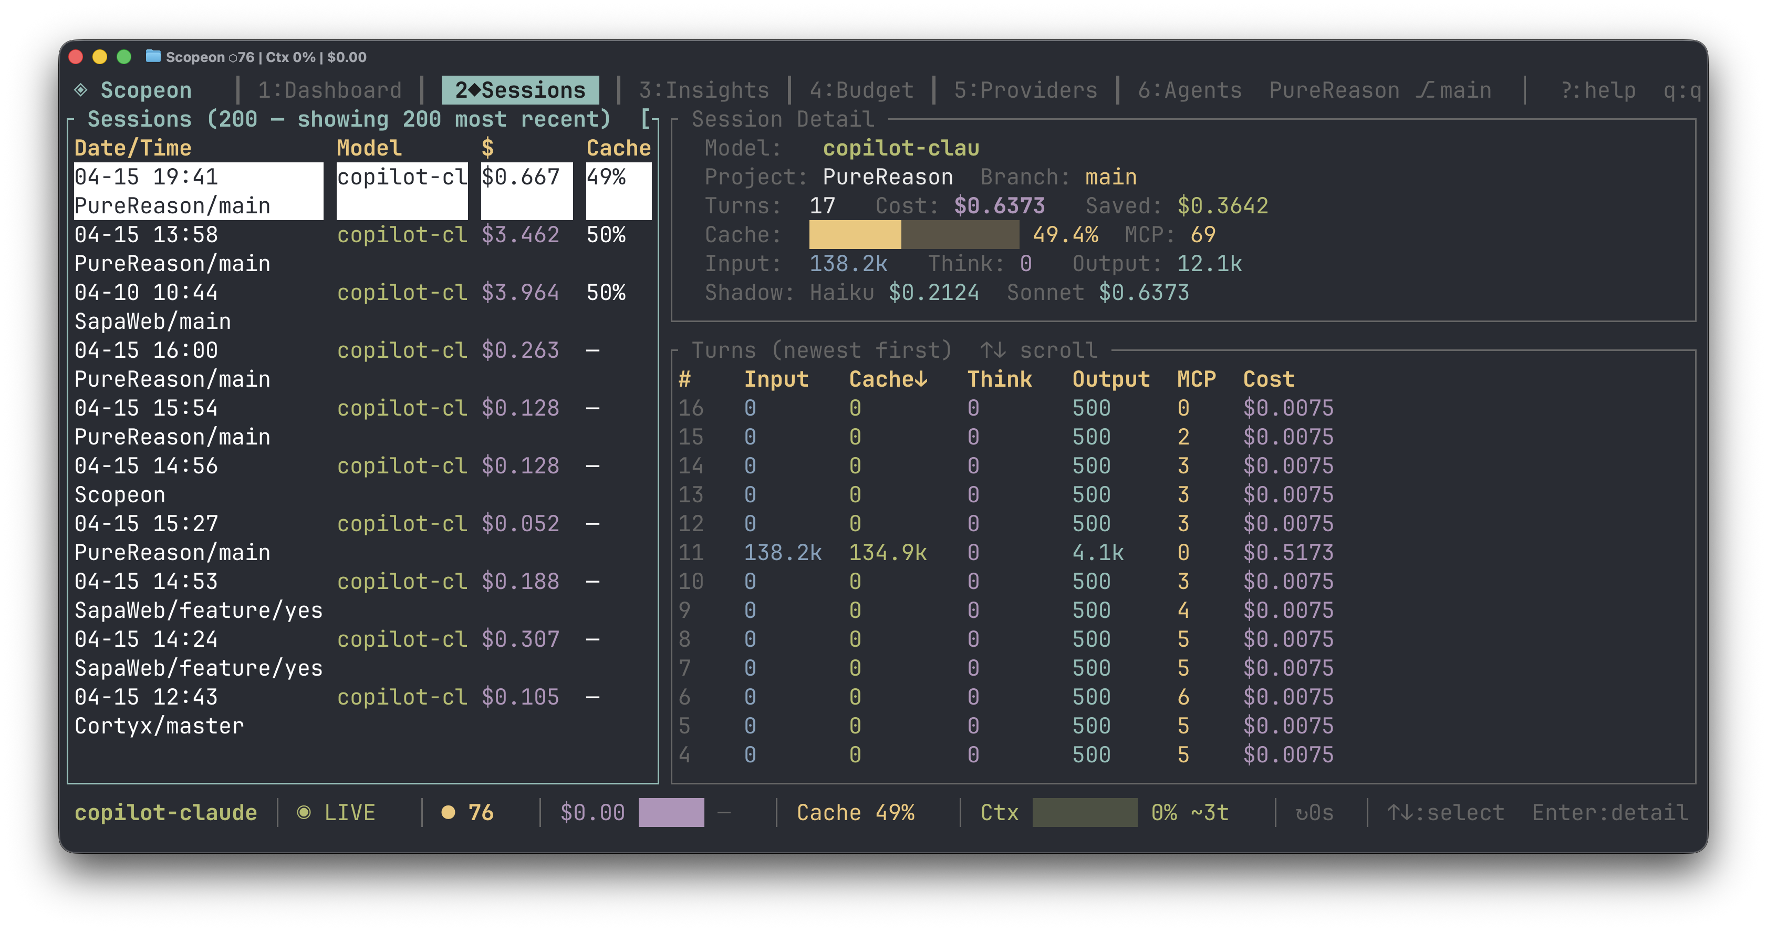Click the folder icon in title bar
The image size is (1767, 931).
[153, 56]
